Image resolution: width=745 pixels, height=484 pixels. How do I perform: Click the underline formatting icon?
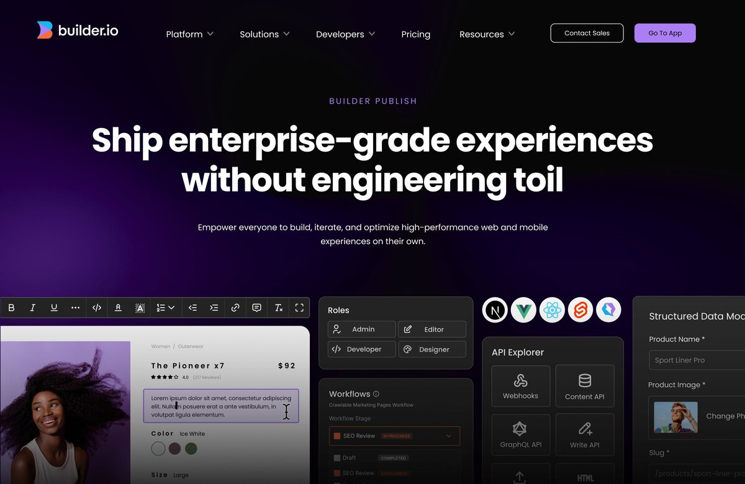coord(54,308)
